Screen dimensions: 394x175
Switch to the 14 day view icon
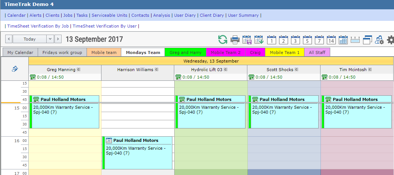(331, 40)
